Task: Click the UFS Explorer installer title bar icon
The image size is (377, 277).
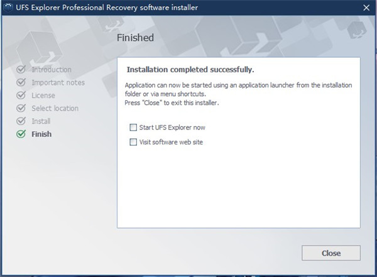Action: coord(8,8)
